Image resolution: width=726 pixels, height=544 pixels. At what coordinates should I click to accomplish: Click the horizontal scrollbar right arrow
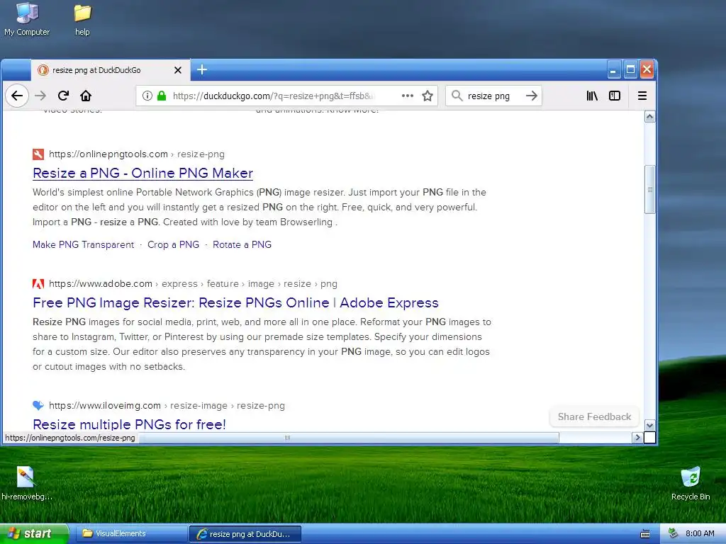pyautogui.click(x=637, y=437)
